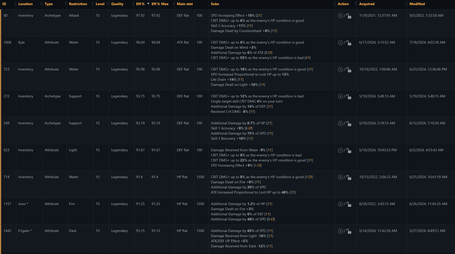Screen dimensions: 455x254
Task: Click the sort arrows of the Acquired column
Action: click(x=406, y=4)
